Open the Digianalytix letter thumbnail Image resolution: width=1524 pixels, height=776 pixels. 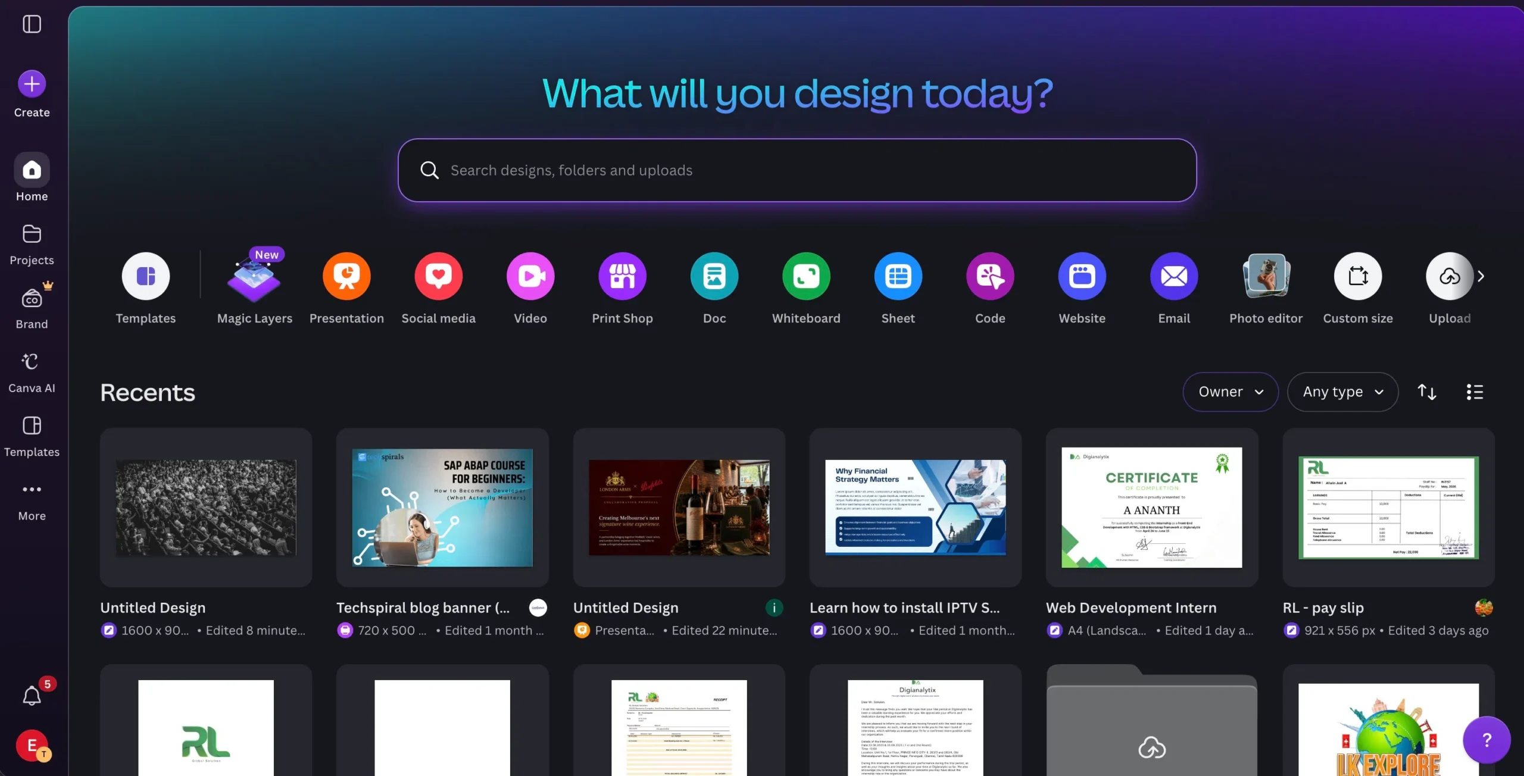tap(915, 721)
